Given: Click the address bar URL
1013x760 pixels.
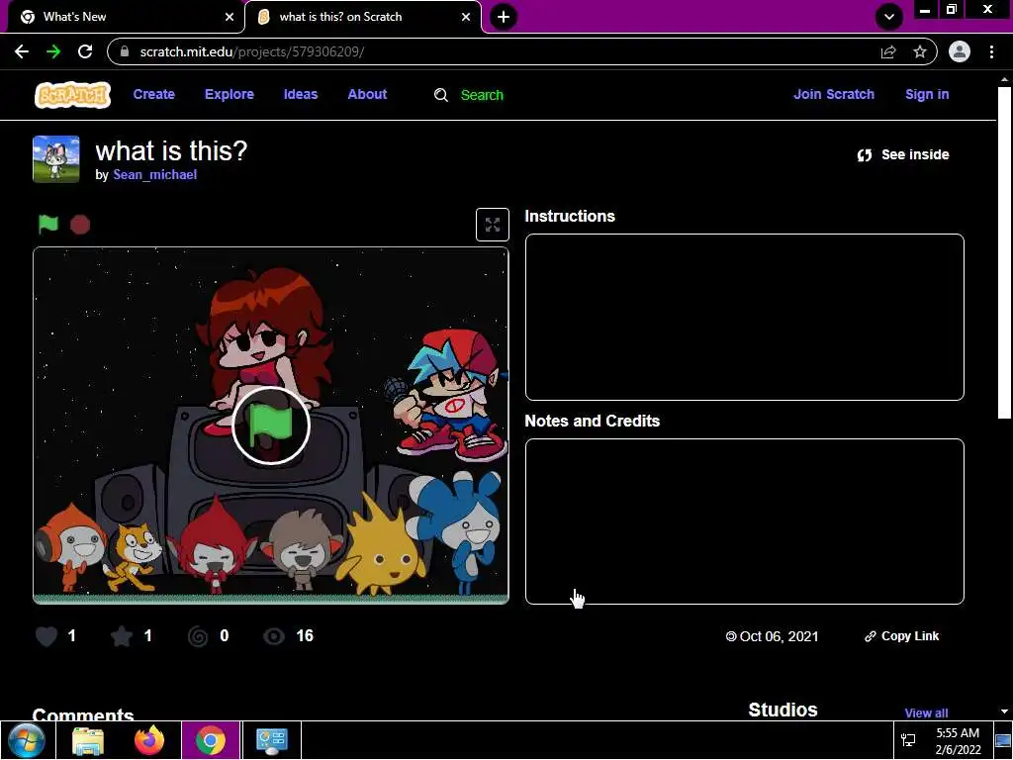Looking at the screenshot, I should [x=252, y=51].
